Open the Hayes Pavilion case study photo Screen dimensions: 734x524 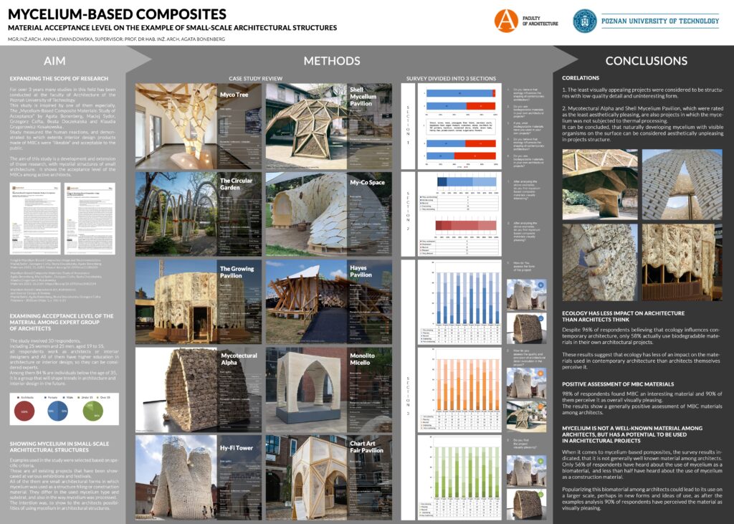click(x=306, y=302)
